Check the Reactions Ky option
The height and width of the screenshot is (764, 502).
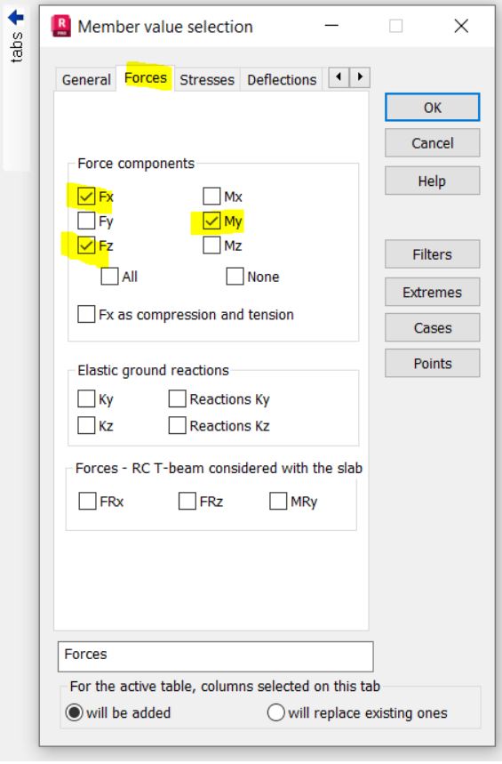pyautogui.click(x=177, y=398)
